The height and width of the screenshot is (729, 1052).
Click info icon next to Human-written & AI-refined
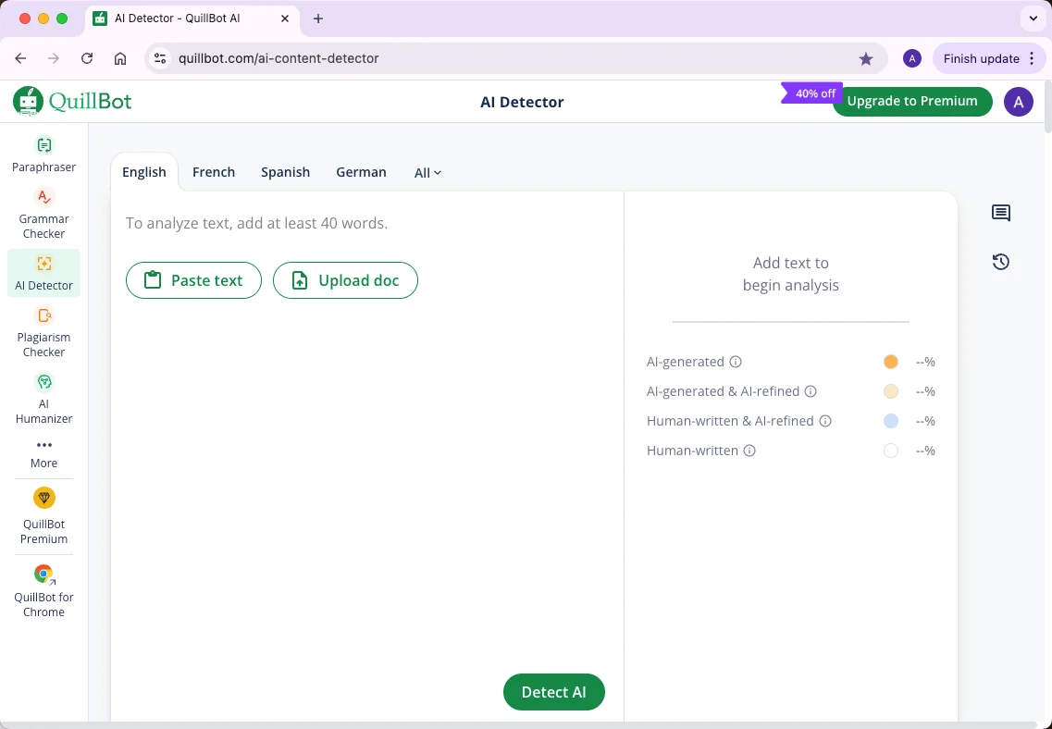click(x=825, y=421)
